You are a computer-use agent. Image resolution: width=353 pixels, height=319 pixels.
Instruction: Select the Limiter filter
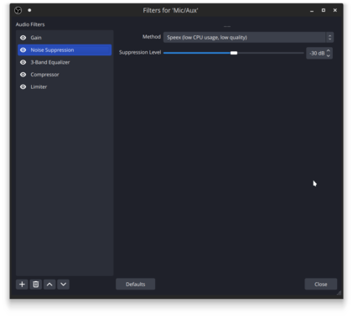[x=65, y=86]
